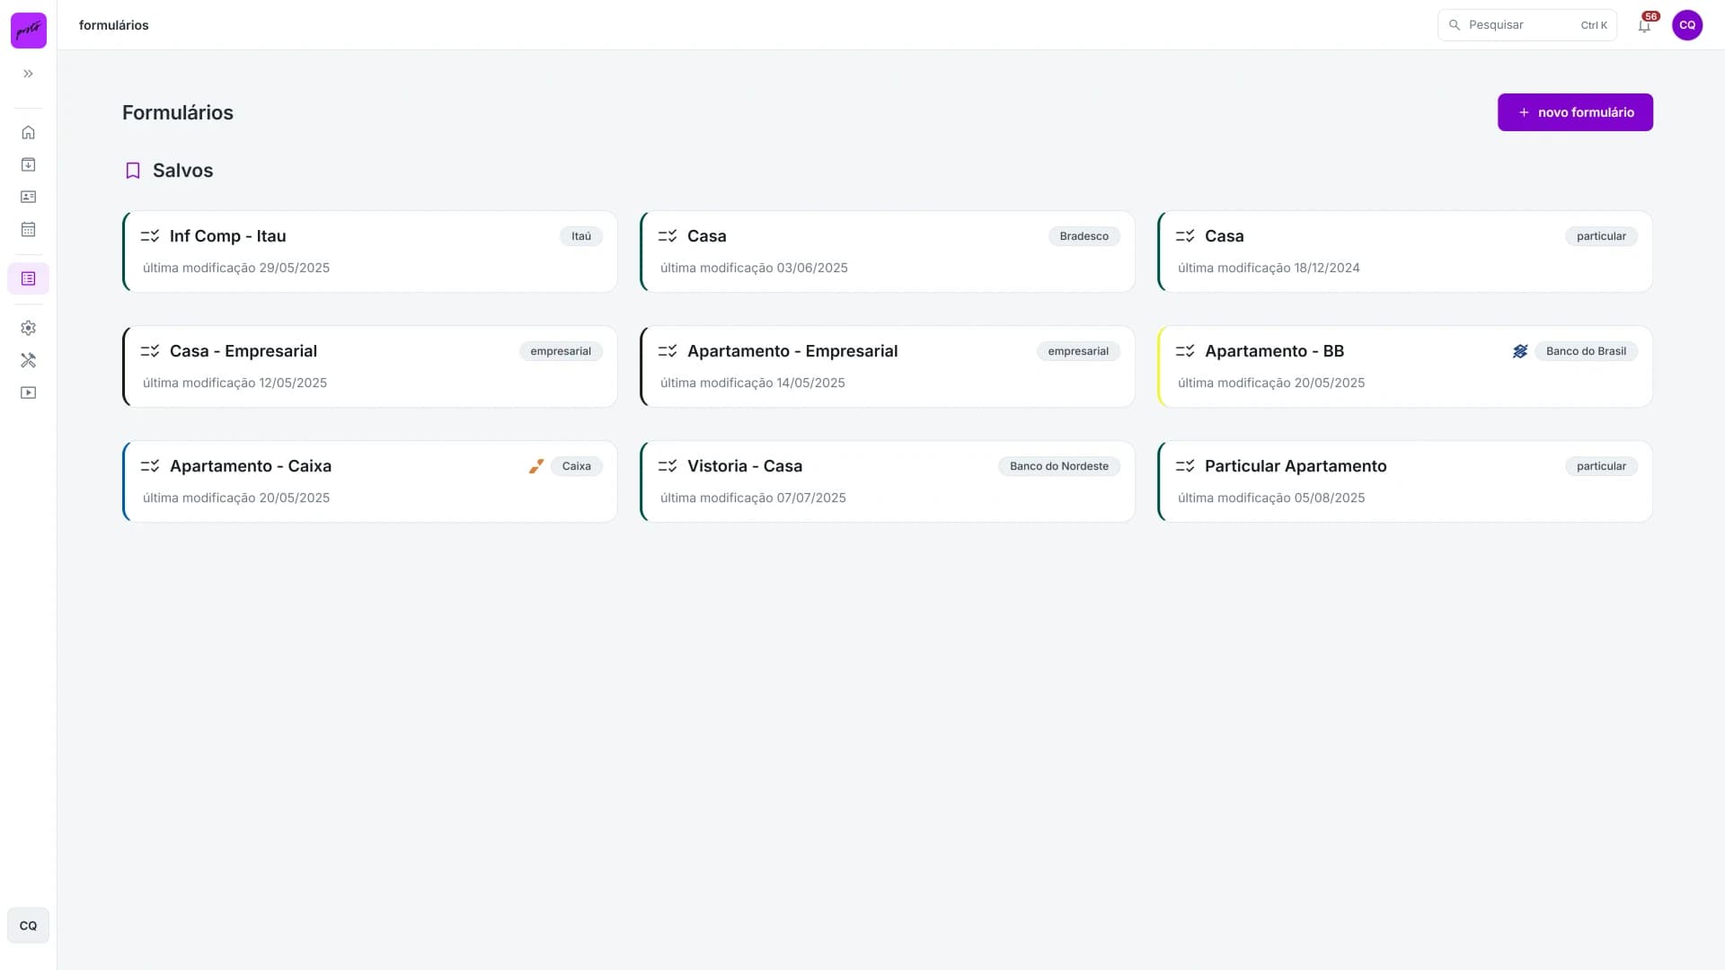
Task: Open the Particular Apartamento form
Action: click(x=1405, y=481)
